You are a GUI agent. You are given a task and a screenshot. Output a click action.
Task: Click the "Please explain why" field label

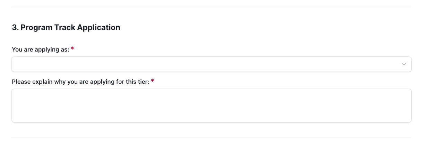[80, 82]
